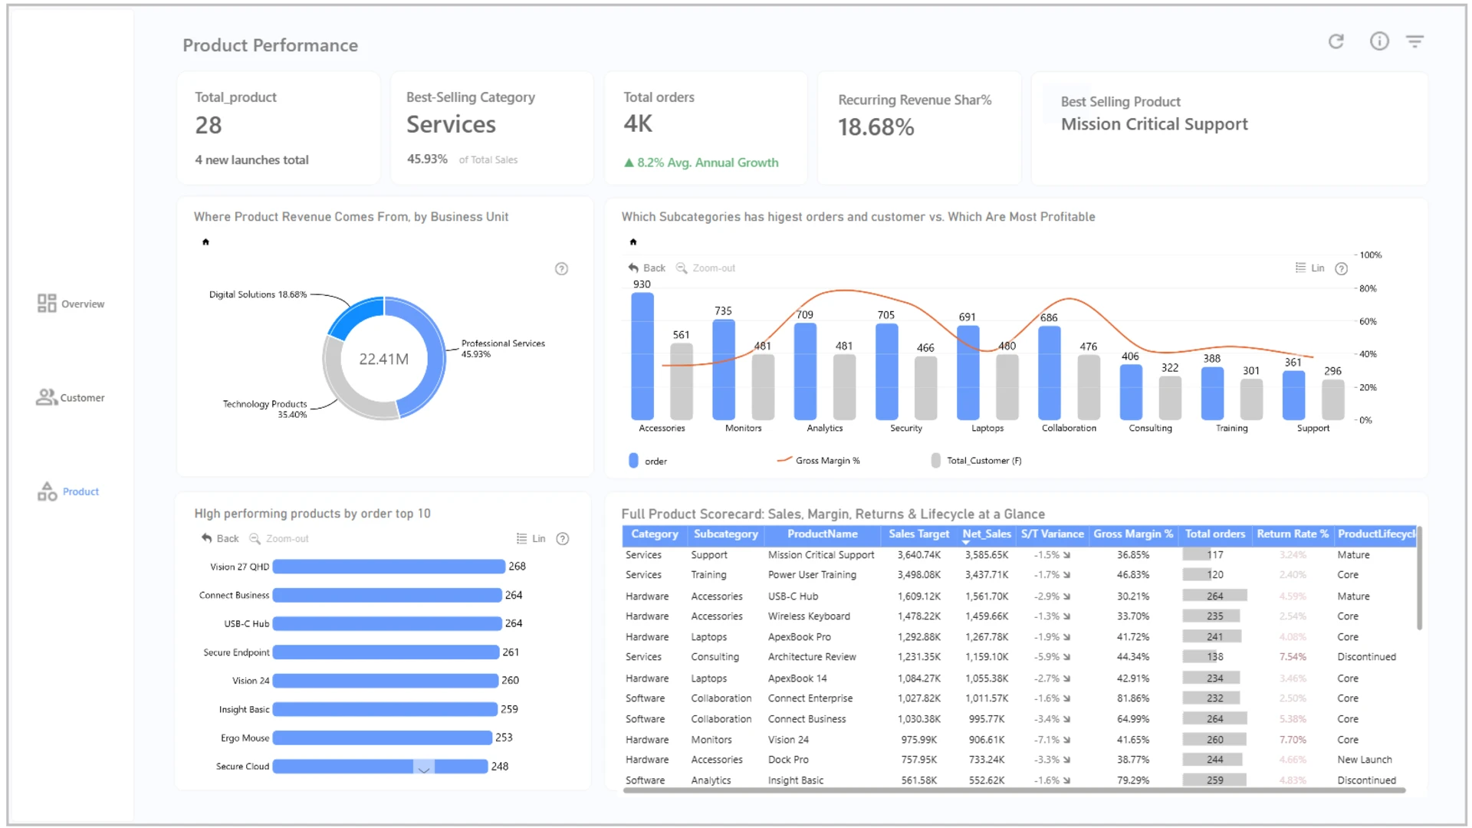Toggle the Lin scale on the top 10 products chart

(x=531, y=539)
